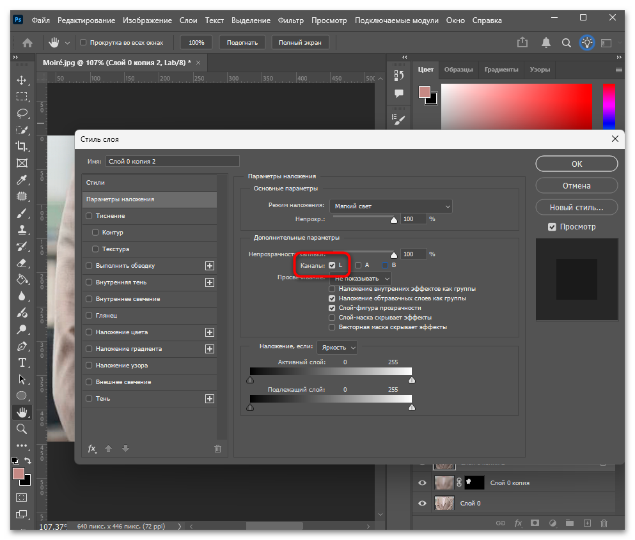Open notifications bell icon
The height and width of the screenshot is (540, 635).
click(546, 43)
